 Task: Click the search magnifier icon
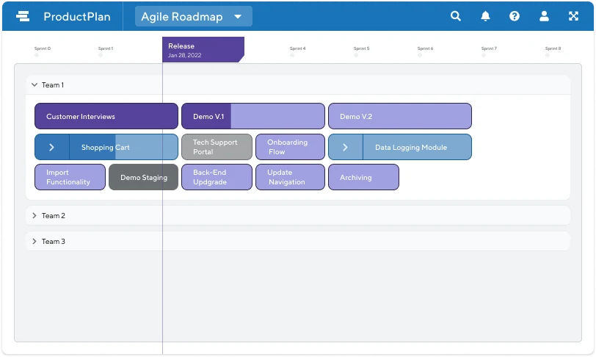[x=455, y=16]
